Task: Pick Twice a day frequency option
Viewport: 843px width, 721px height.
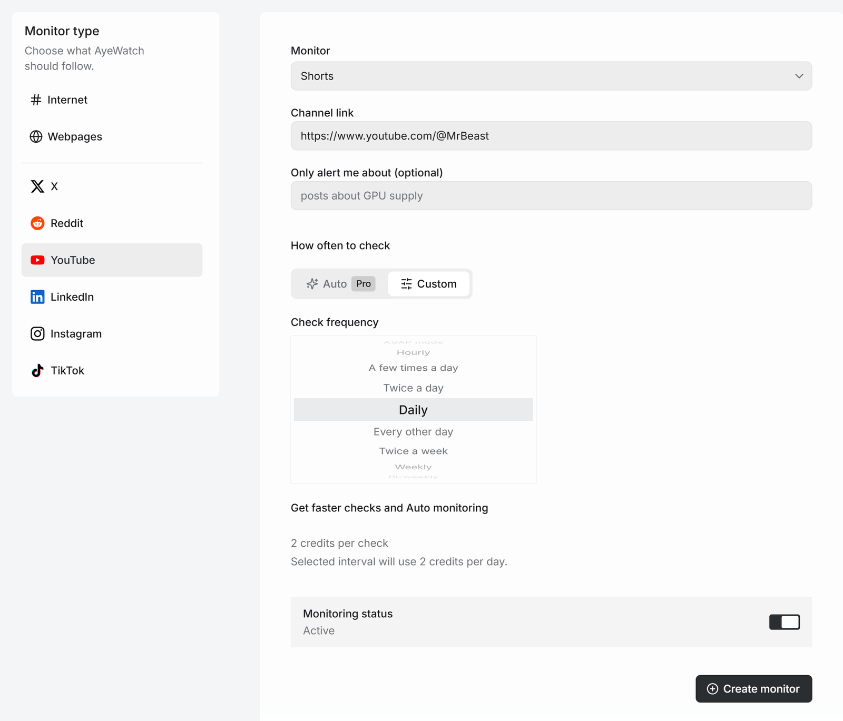Action: click(x=414, y=388)
